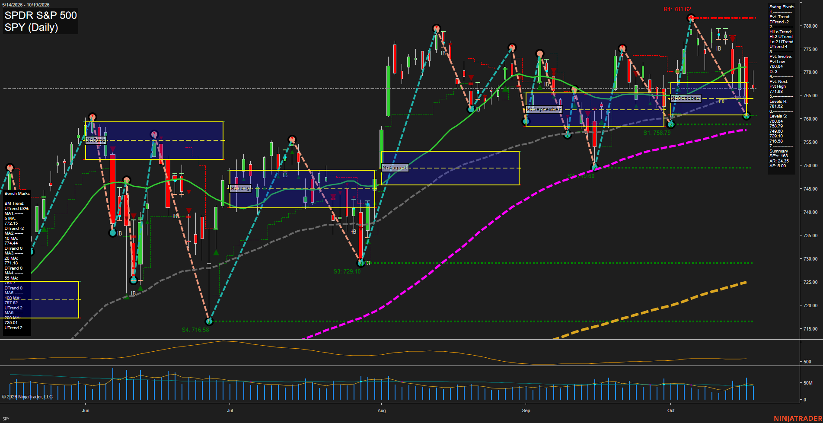
Task: Click the AF: 5.00 summary value
Action: tap(778, 166)
